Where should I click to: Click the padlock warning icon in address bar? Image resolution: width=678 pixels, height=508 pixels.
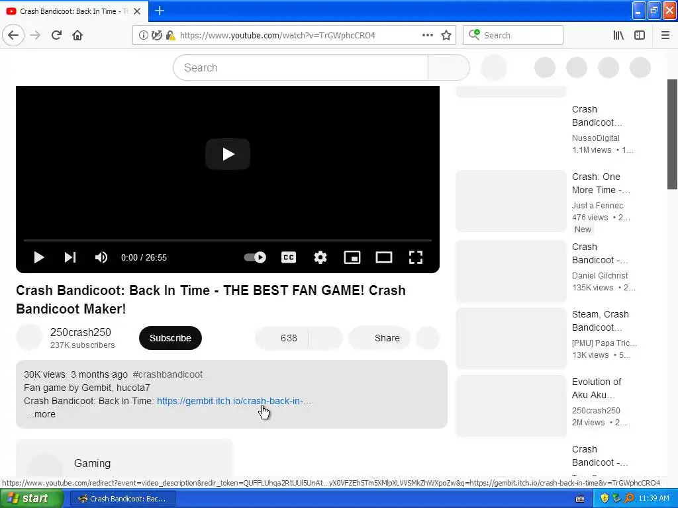click(171, 36)
